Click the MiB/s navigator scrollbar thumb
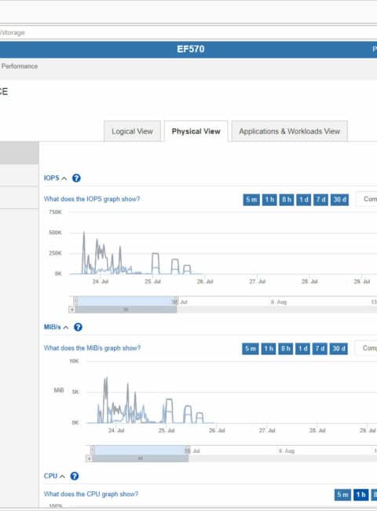377x511 pixels. (140, 458)
